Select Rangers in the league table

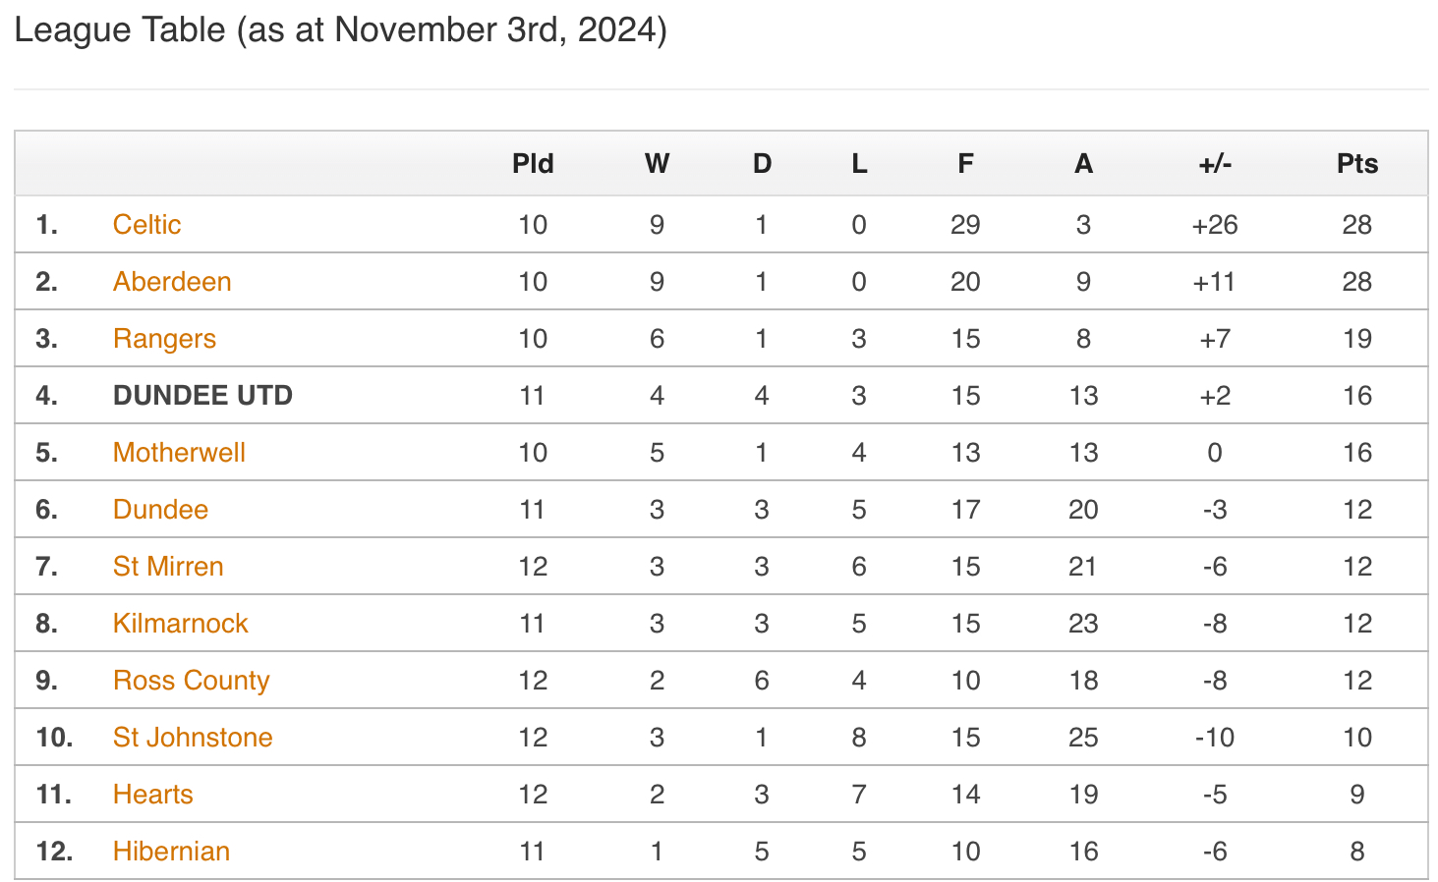[164, 339]
